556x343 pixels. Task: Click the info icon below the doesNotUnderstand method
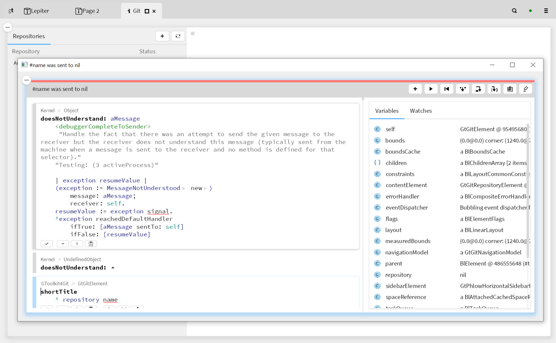(77, 244)
